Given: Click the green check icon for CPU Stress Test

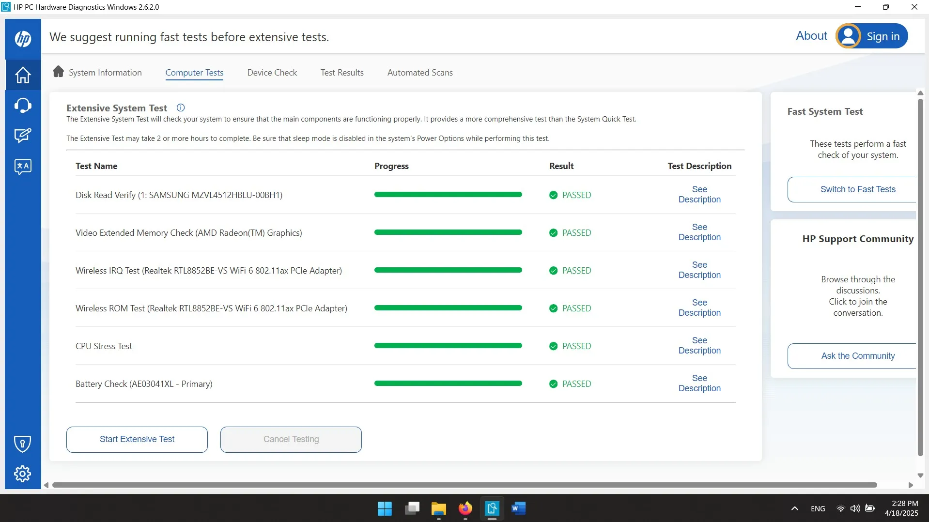Looking at the screenshot, I should [553, 346].
